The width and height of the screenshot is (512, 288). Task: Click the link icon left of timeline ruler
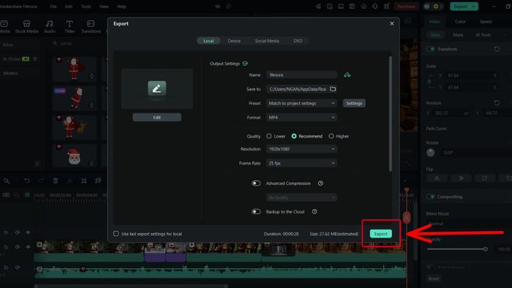[x=27, y=194]
